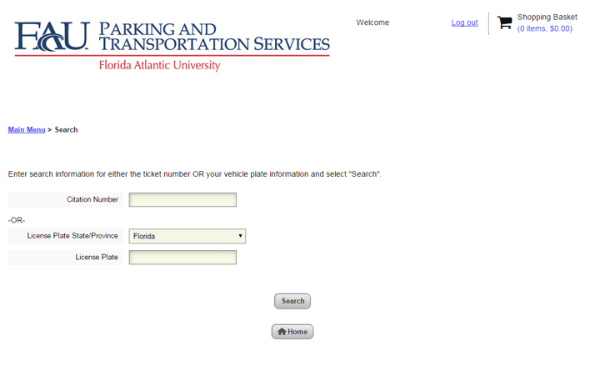Click the Citation Number label
605x371 pixels.
tap(92, 199)
